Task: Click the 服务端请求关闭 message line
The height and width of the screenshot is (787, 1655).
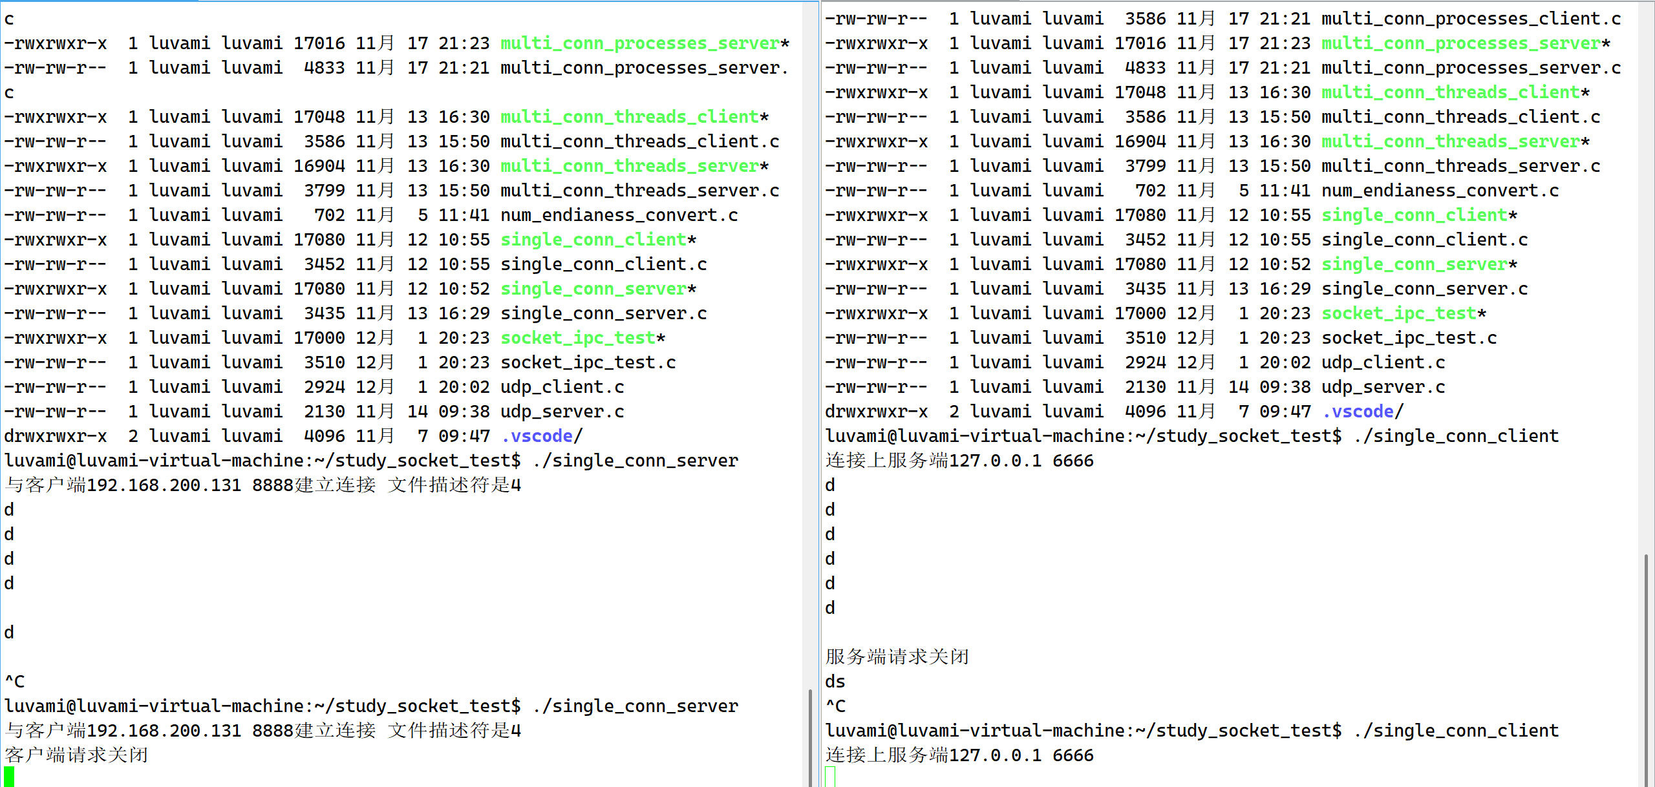Action: click(x=897, y=657)
